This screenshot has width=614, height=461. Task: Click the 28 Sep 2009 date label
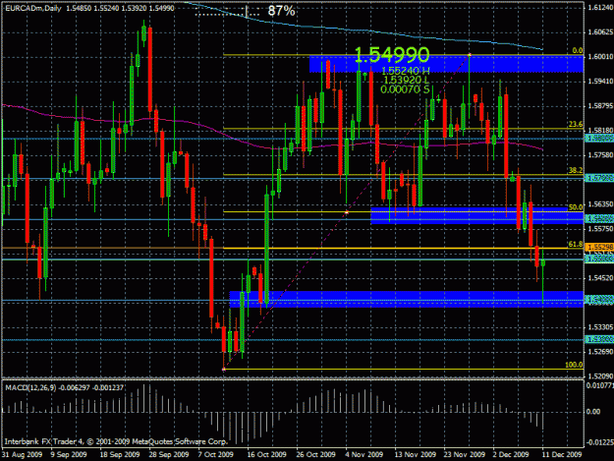pos(169,454)
